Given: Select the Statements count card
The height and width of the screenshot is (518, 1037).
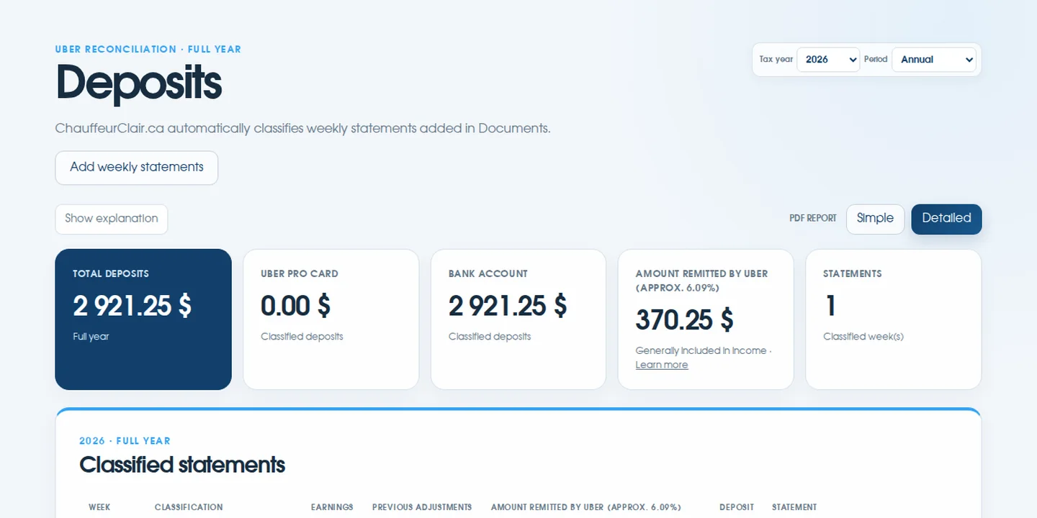Looking at the screenshot, I should [893, 319].
